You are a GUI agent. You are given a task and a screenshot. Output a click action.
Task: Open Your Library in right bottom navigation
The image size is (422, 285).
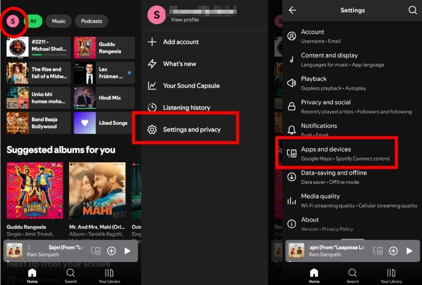pos(391,275)
